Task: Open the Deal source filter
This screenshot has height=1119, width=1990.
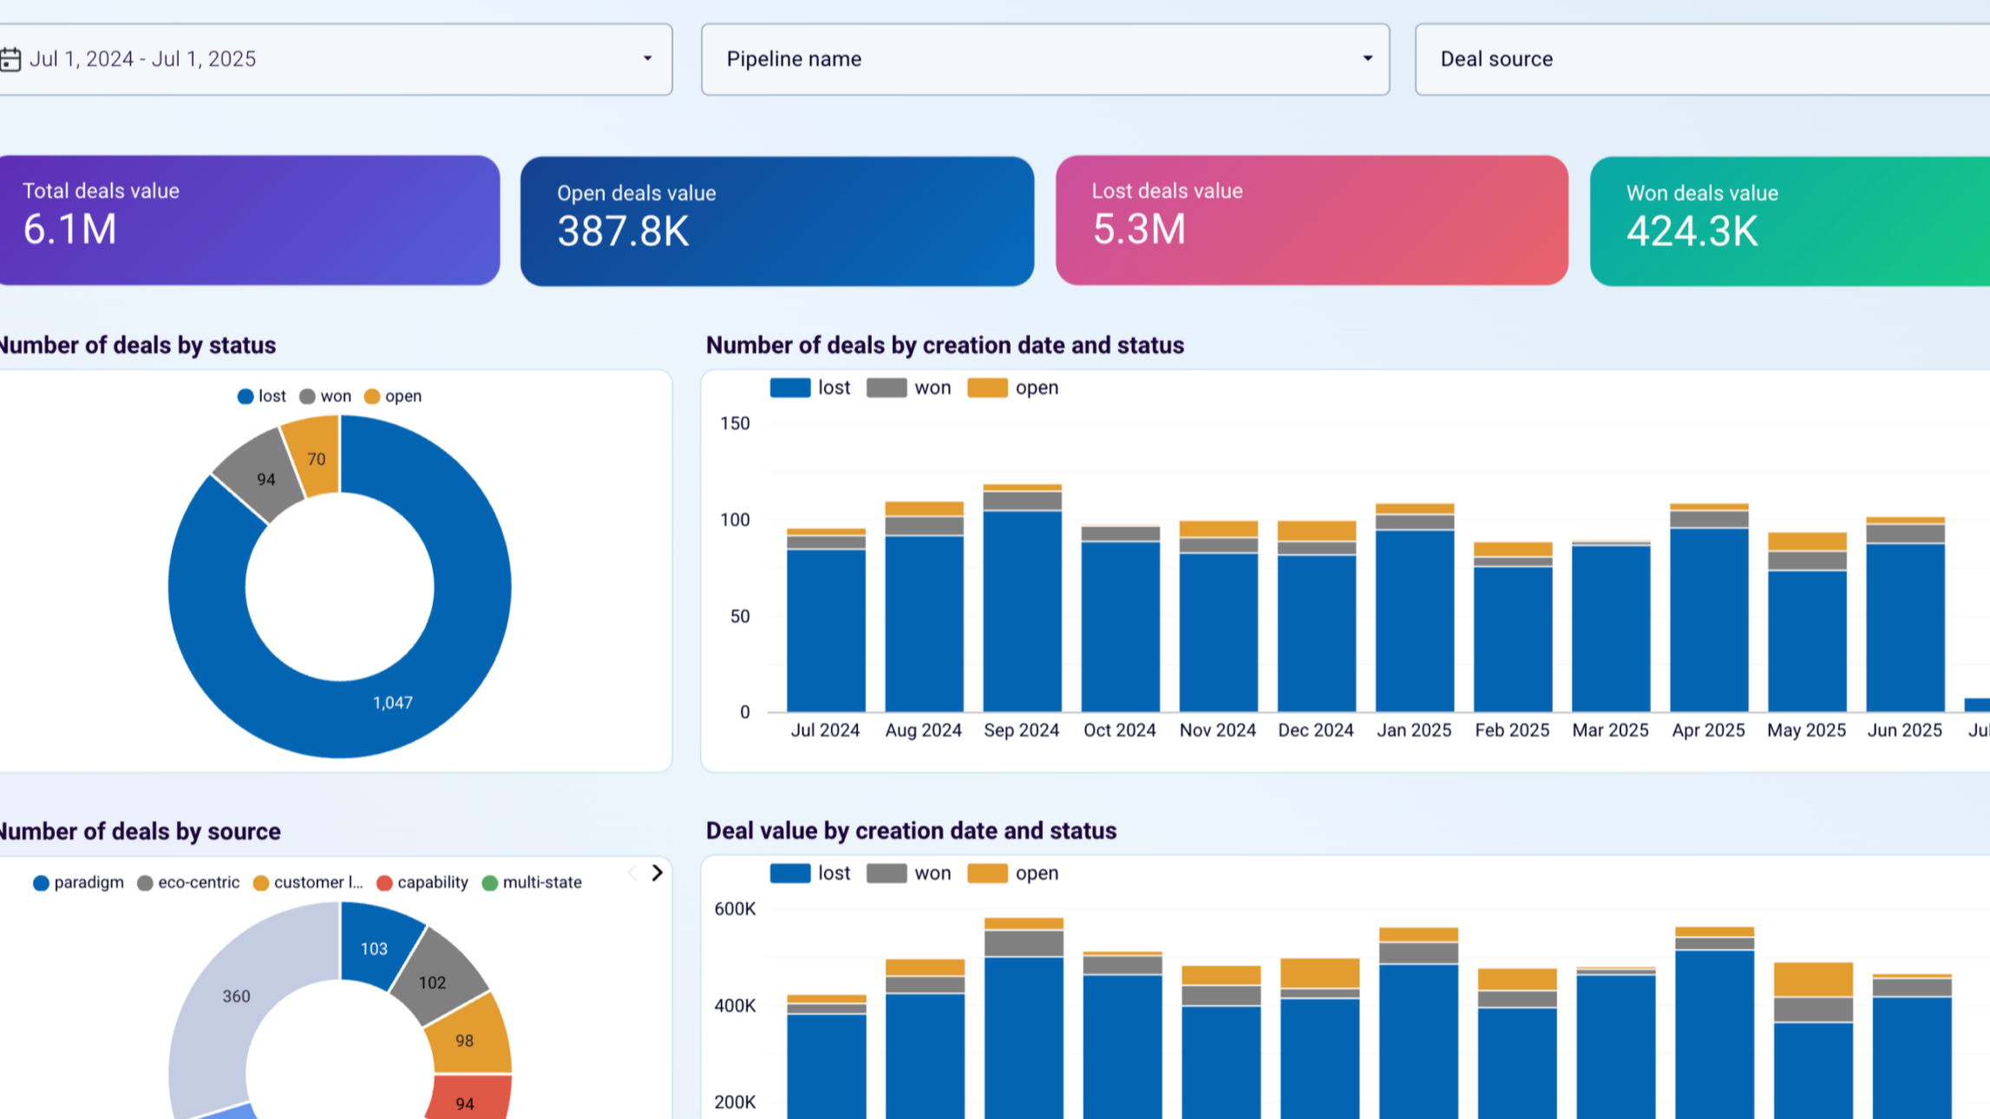Action: (x=1702, y=59)
